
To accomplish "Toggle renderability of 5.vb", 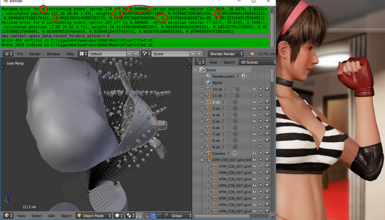I will (267, 121).
